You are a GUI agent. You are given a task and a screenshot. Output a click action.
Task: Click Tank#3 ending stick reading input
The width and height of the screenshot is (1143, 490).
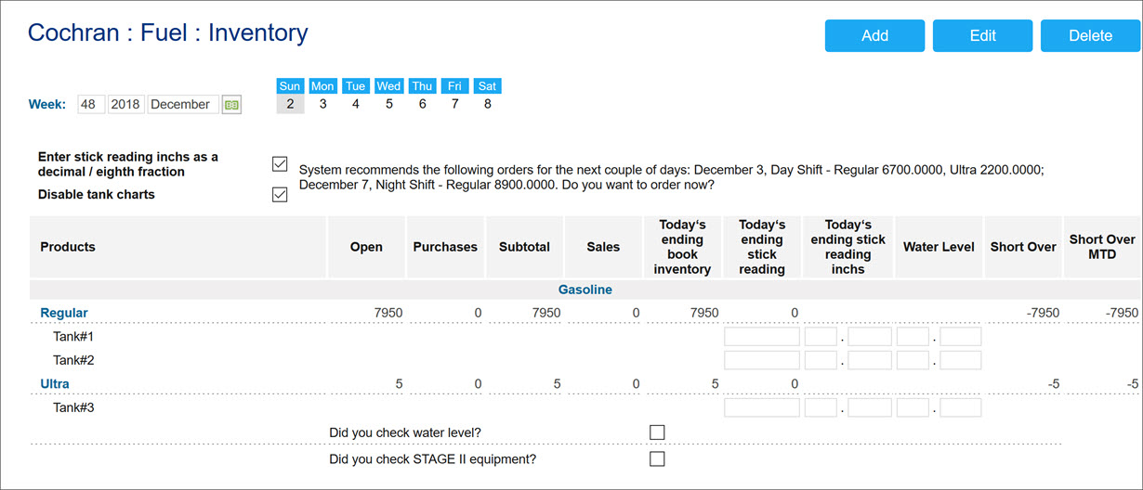pos(761,407)
